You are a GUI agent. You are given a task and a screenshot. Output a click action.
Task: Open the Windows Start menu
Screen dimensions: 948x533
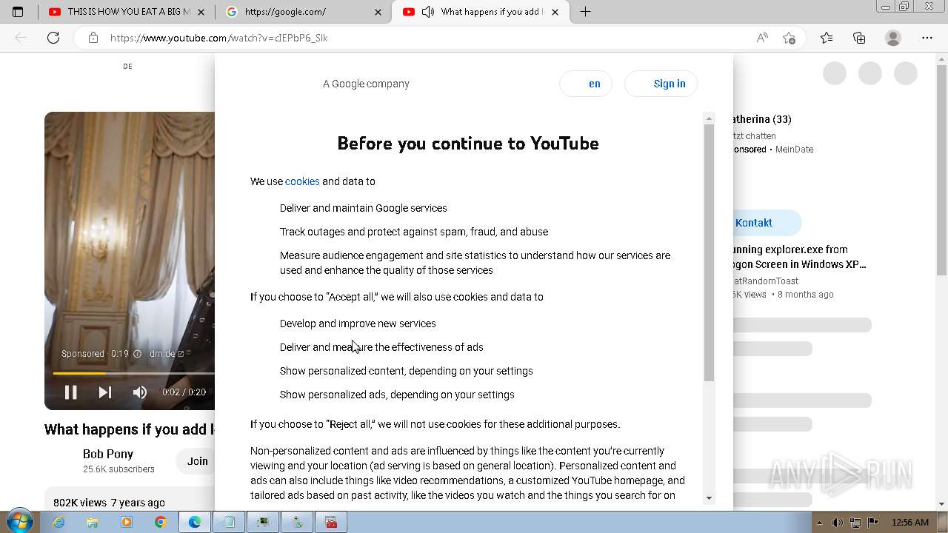tap(20, 522)
